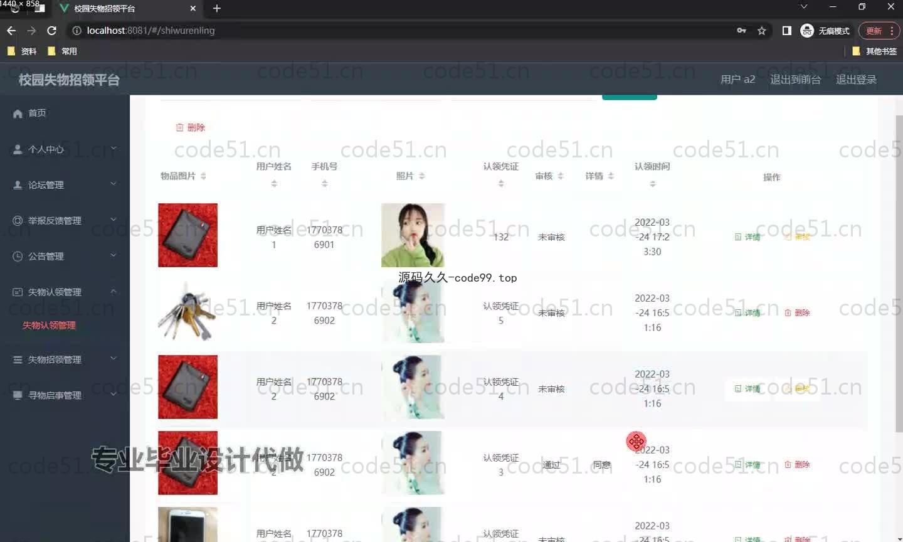This screenshot has height=542, width=903.
Task: Click chevron next to 公告管理
Action: tap(114, 255)
